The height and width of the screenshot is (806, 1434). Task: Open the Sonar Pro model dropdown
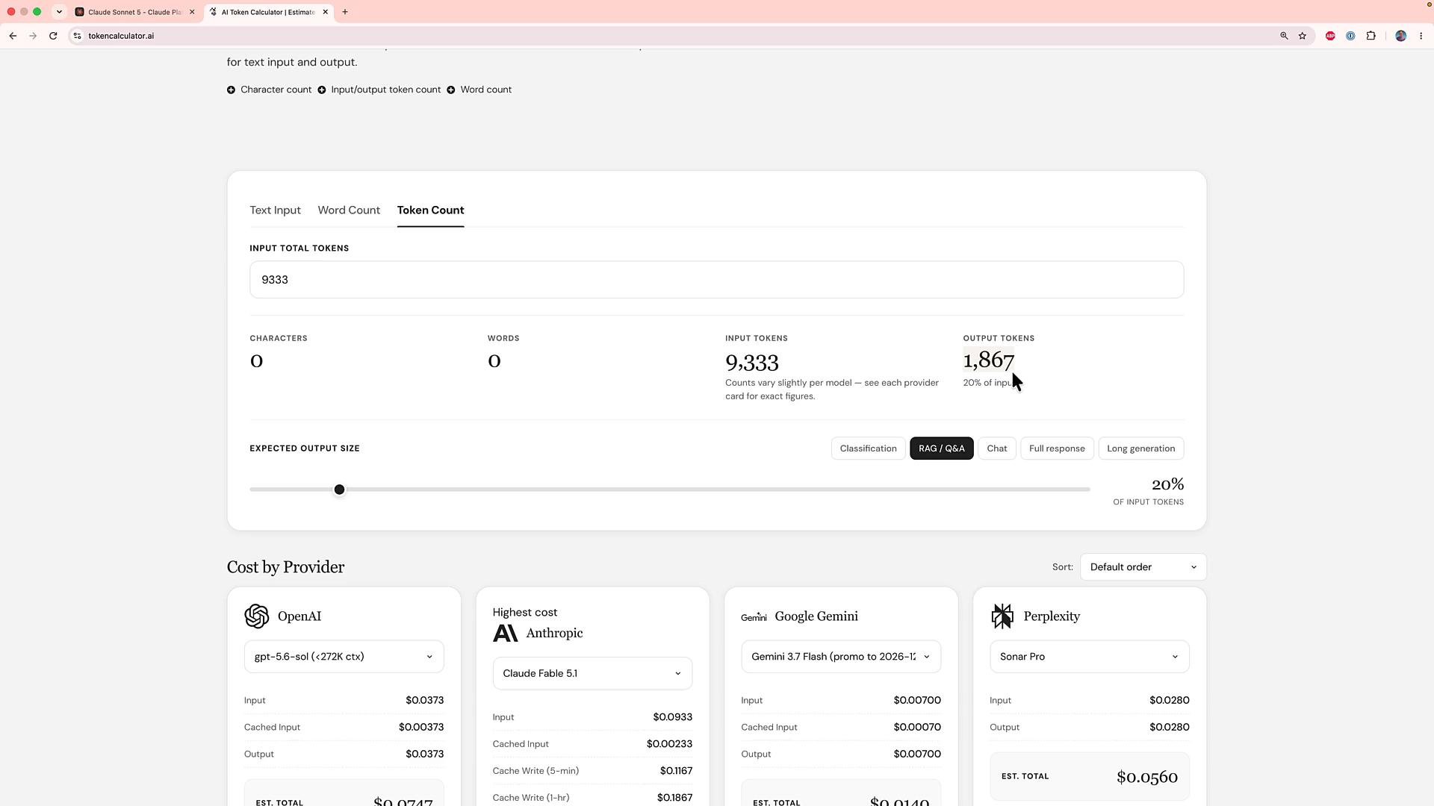(x=1090, y=657)
